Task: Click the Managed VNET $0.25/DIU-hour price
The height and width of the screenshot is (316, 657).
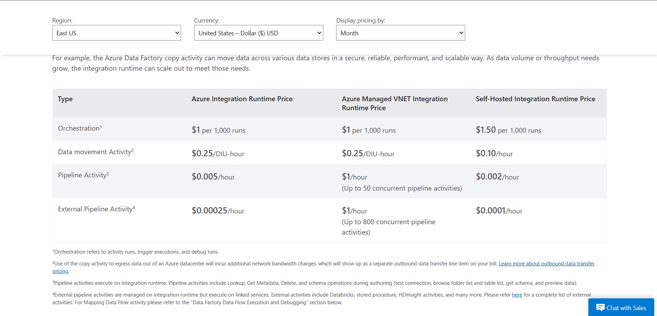Action: coord(368,153)
